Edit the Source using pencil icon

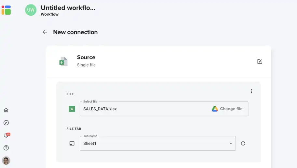260,62
